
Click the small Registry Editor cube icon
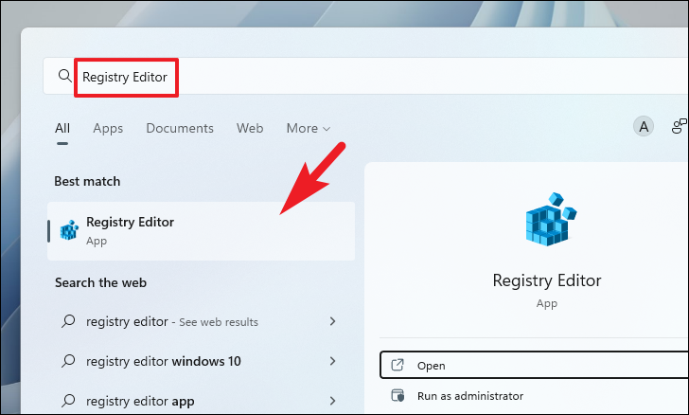pos(69,230)
